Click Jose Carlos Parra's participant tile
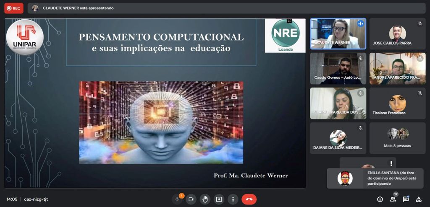Image resolution: width=430 pixels, height=207 pixels. click(x=397, y=33)
